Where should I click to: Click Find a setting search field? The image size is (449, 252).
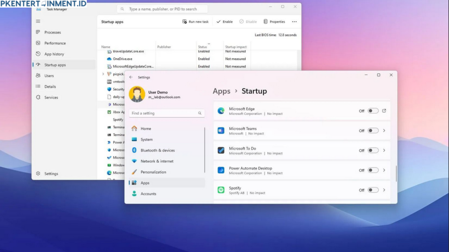pyautogui.click(x=167, y=113)
